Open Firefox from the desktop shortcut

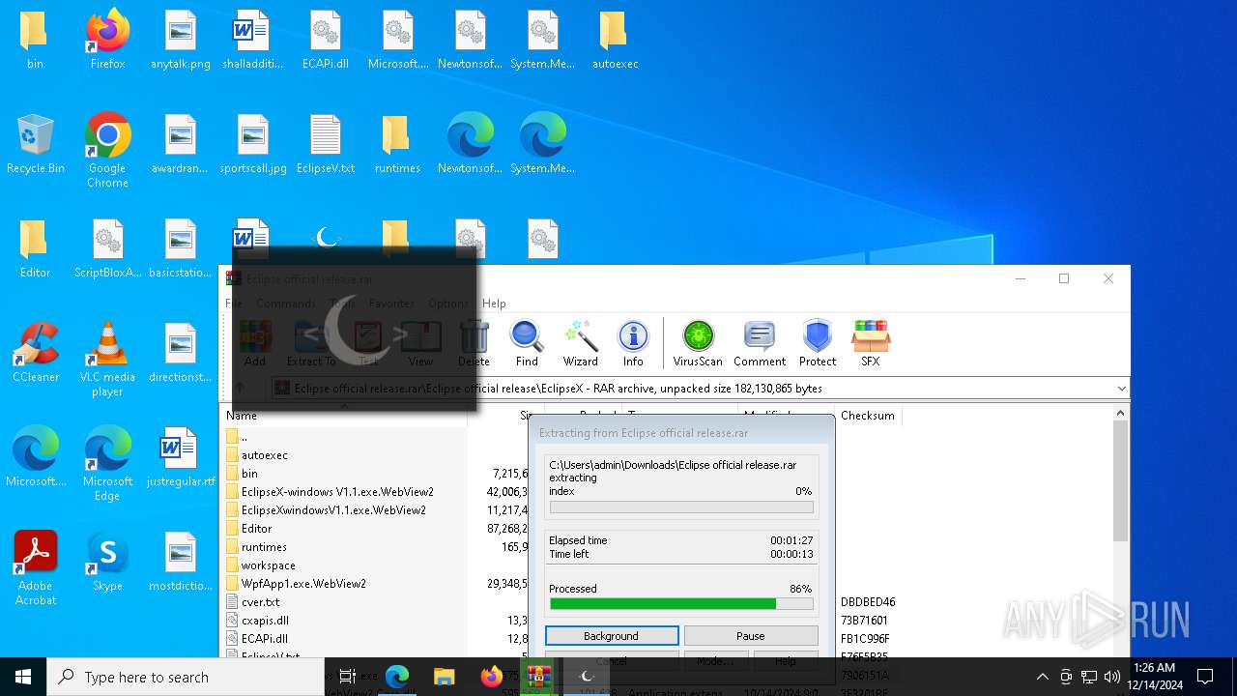coord(107,41)
